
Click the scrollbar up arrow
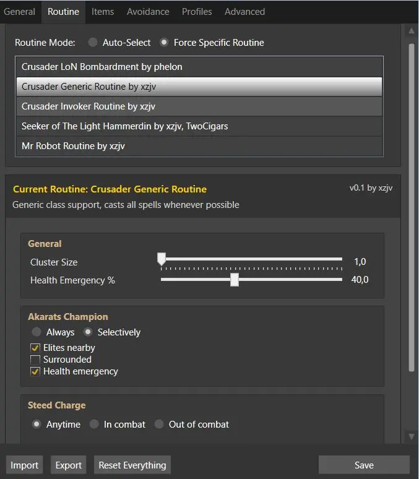pyautogui.click(x=412, y=31)
